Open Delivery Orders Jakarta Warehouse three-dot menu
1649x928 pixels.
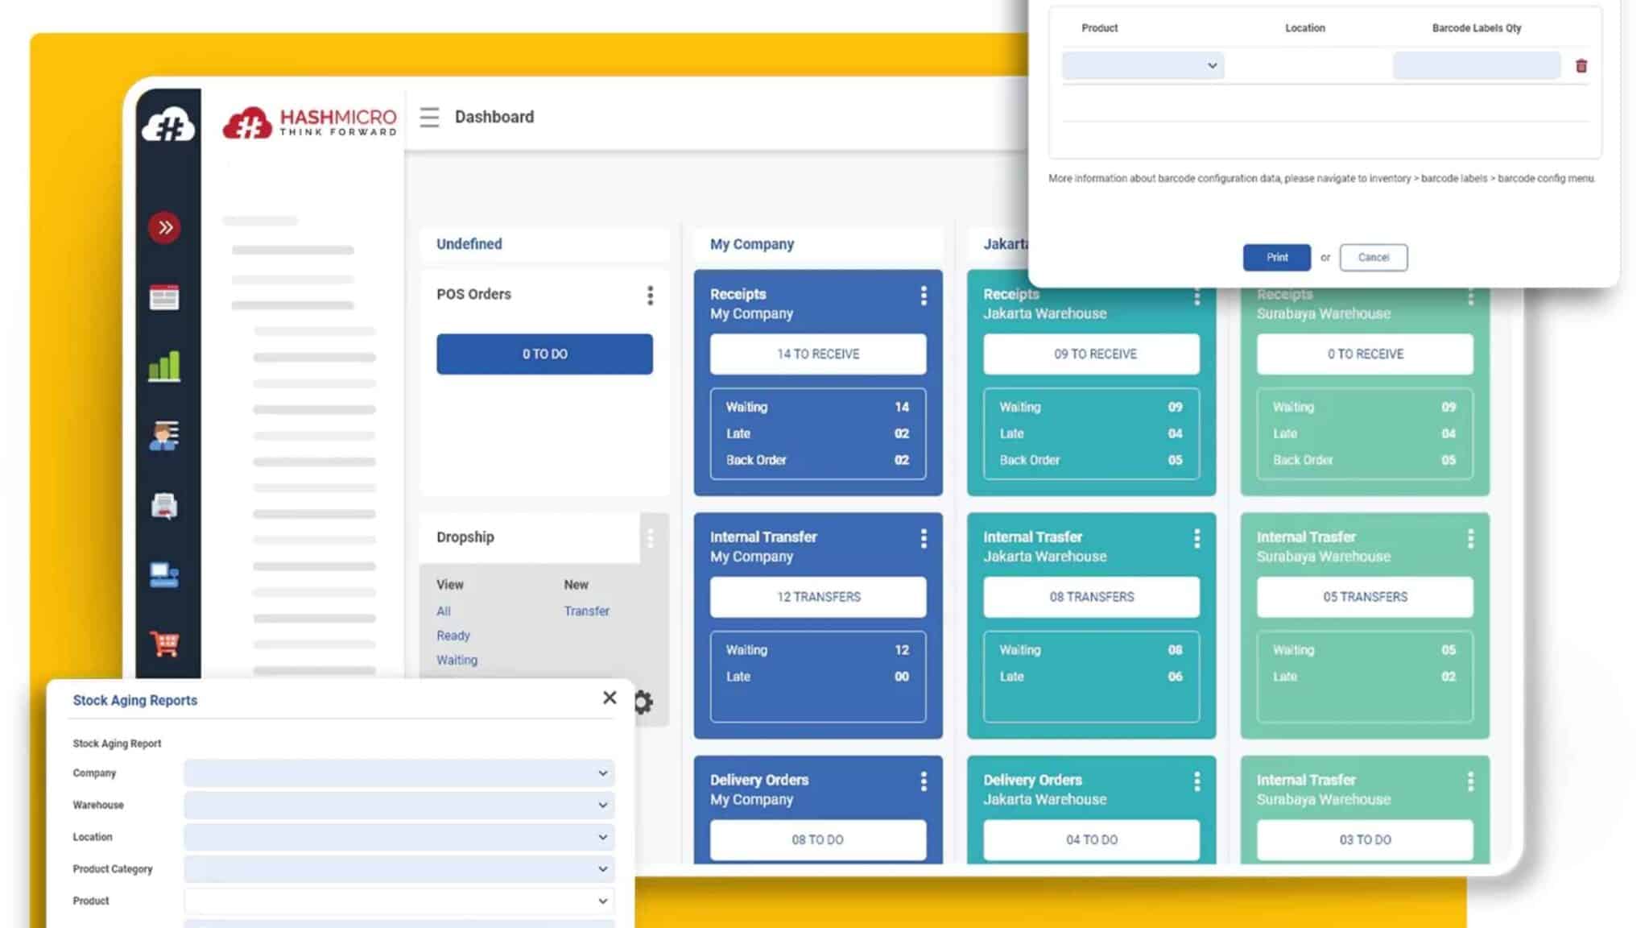(1197, 781)
